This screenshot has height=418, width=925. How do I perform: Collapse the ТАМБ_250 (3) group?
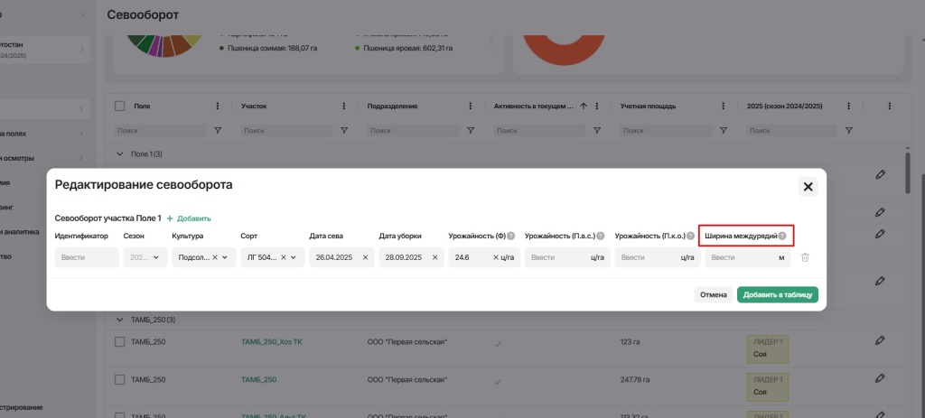120,320
